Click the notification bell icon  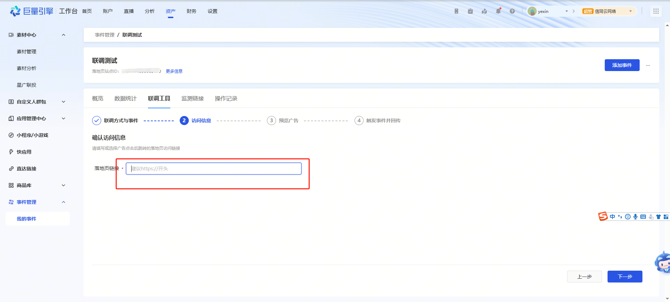pyautogui.click(x=498, y=11)
